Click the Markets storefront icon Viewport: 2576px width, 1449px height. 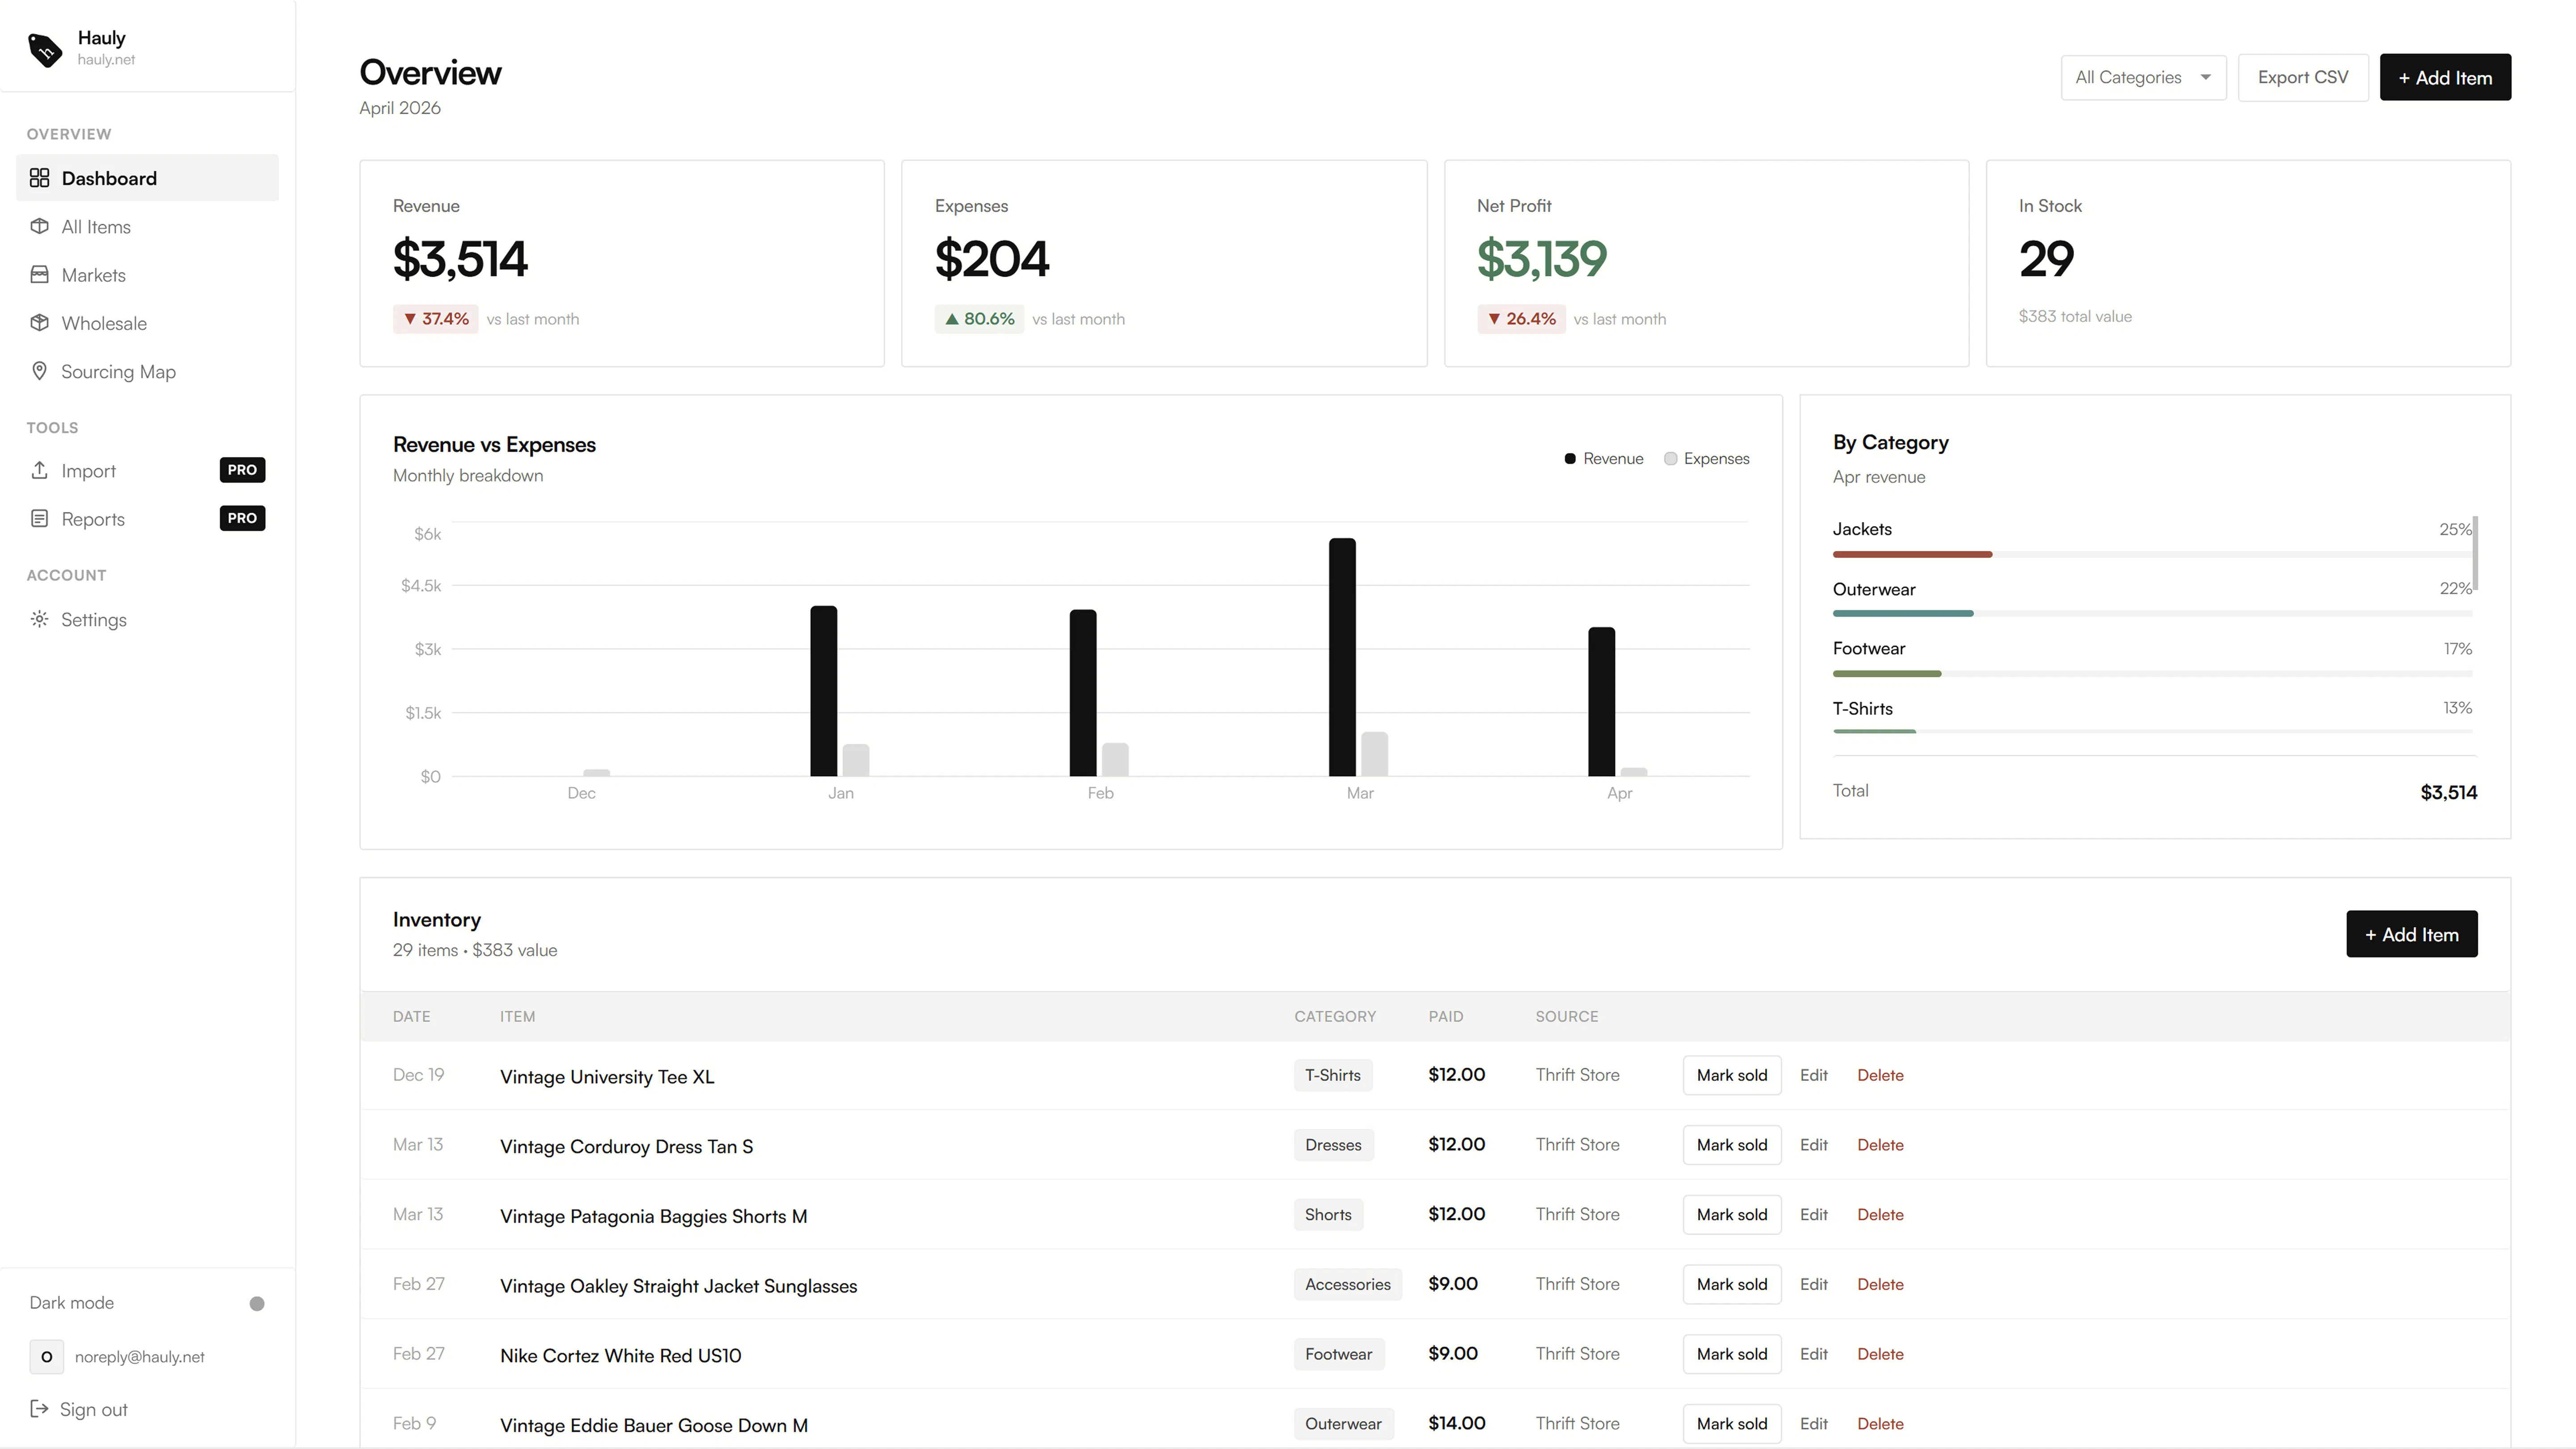[x=40, y=274]
